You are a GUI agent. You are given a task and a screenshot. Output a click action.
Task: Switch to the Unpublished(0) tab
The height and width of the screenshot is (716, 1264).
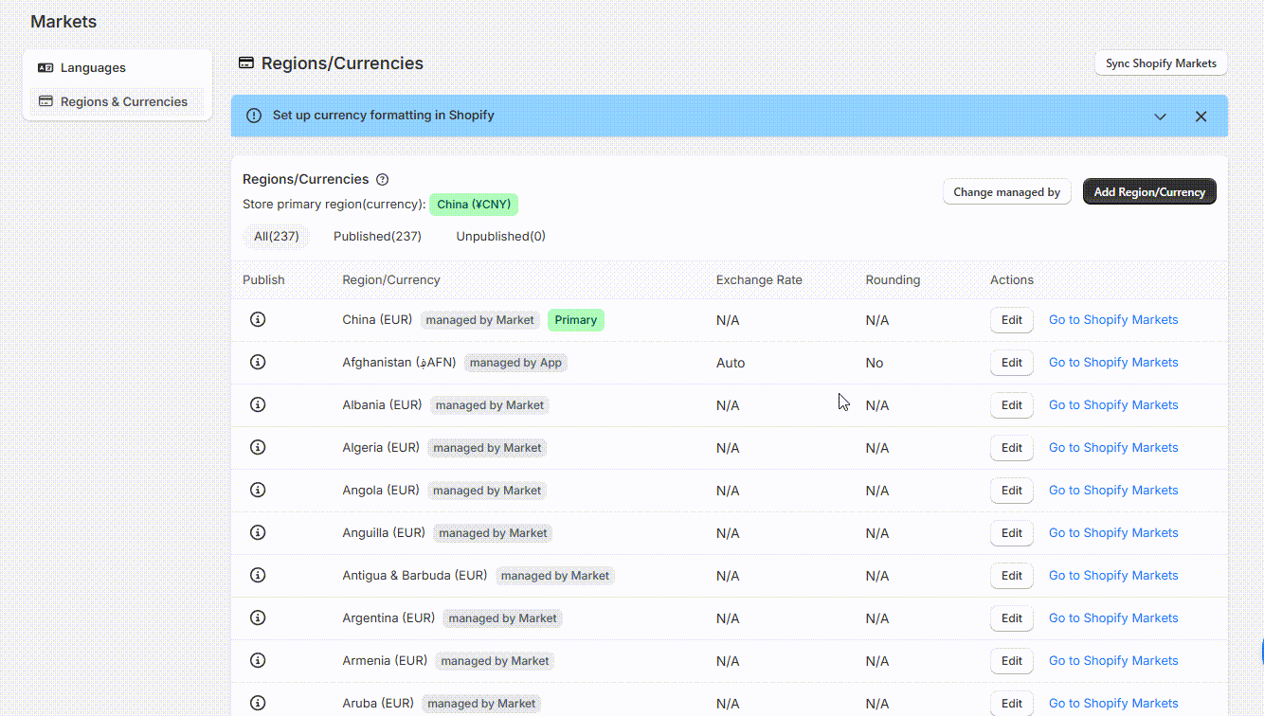point(500,237)
